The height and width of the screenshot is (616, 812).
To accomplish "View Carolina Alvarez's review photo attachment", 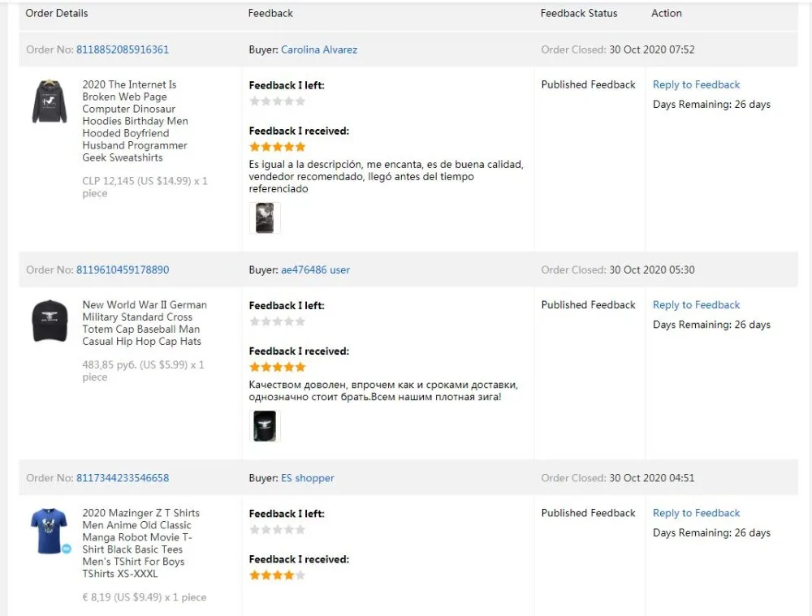I will click(265, 218).
